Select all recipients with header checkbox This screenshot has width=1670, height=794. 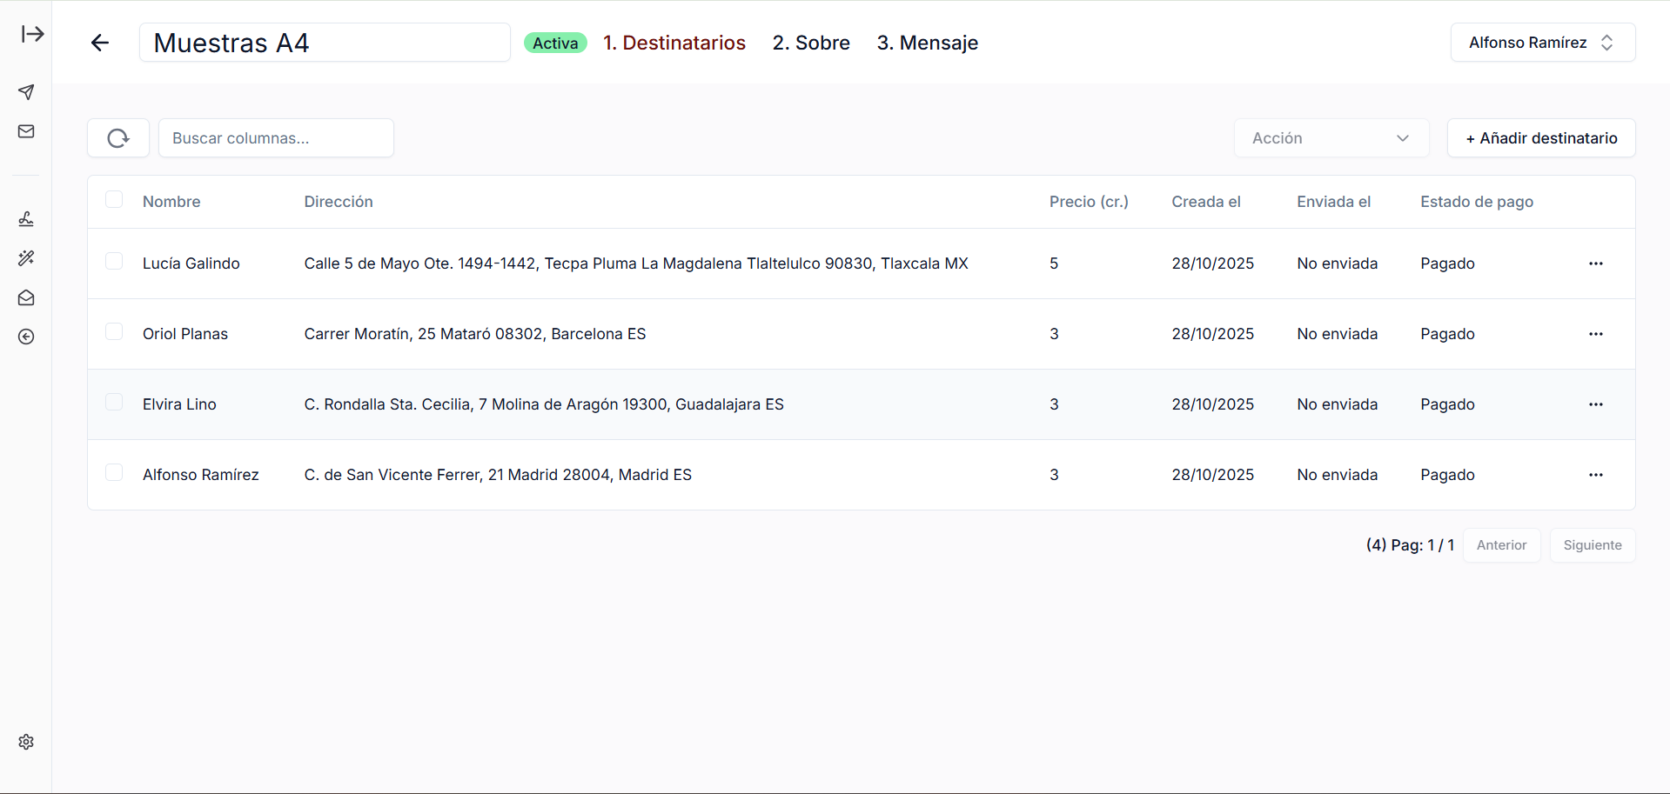pyautogui.click(x=114, y=199)
